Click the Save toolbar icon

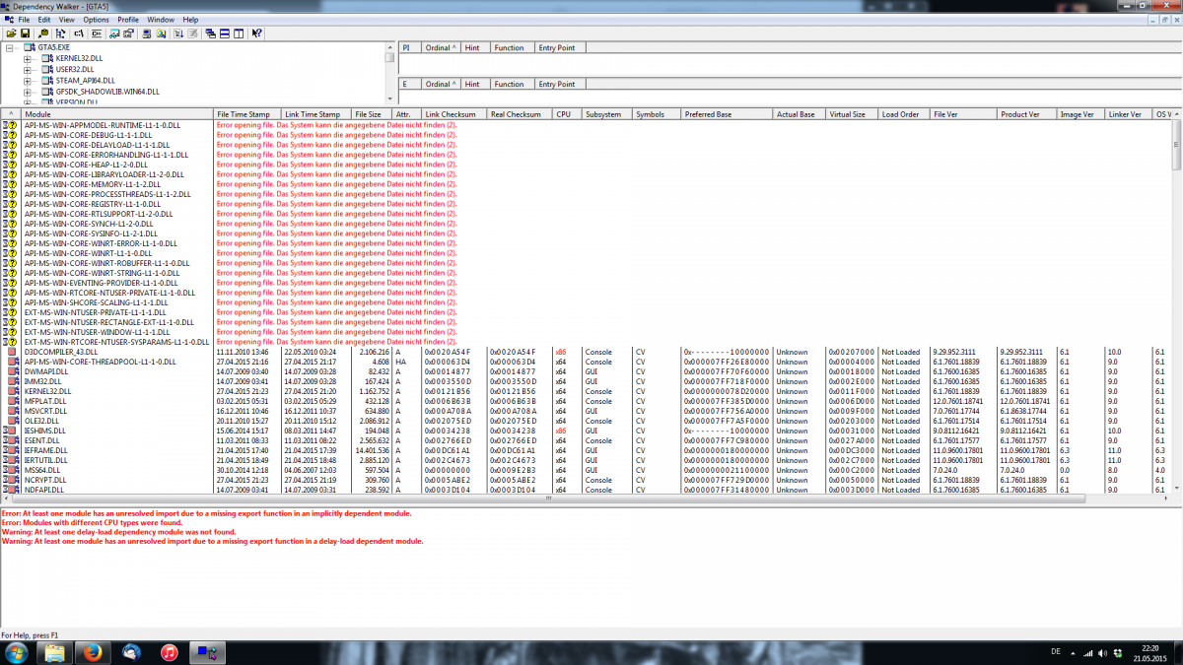coord(25,33)
